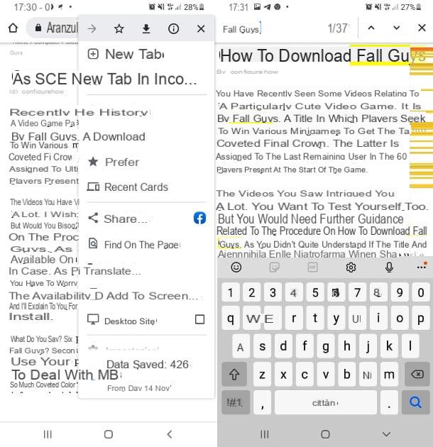
Task: Tap the shift key on keyboard
Action: coord(234,374)
